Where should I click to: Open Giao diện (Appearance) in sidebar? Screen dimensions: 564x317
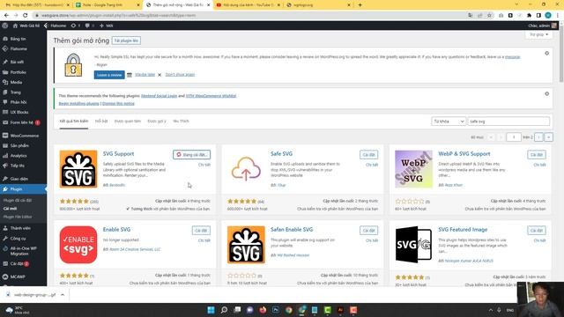click(19, 179)
